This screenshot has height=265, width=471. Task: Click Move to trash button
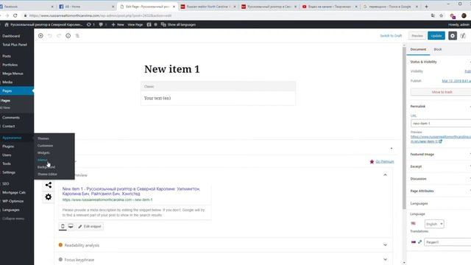442,92
